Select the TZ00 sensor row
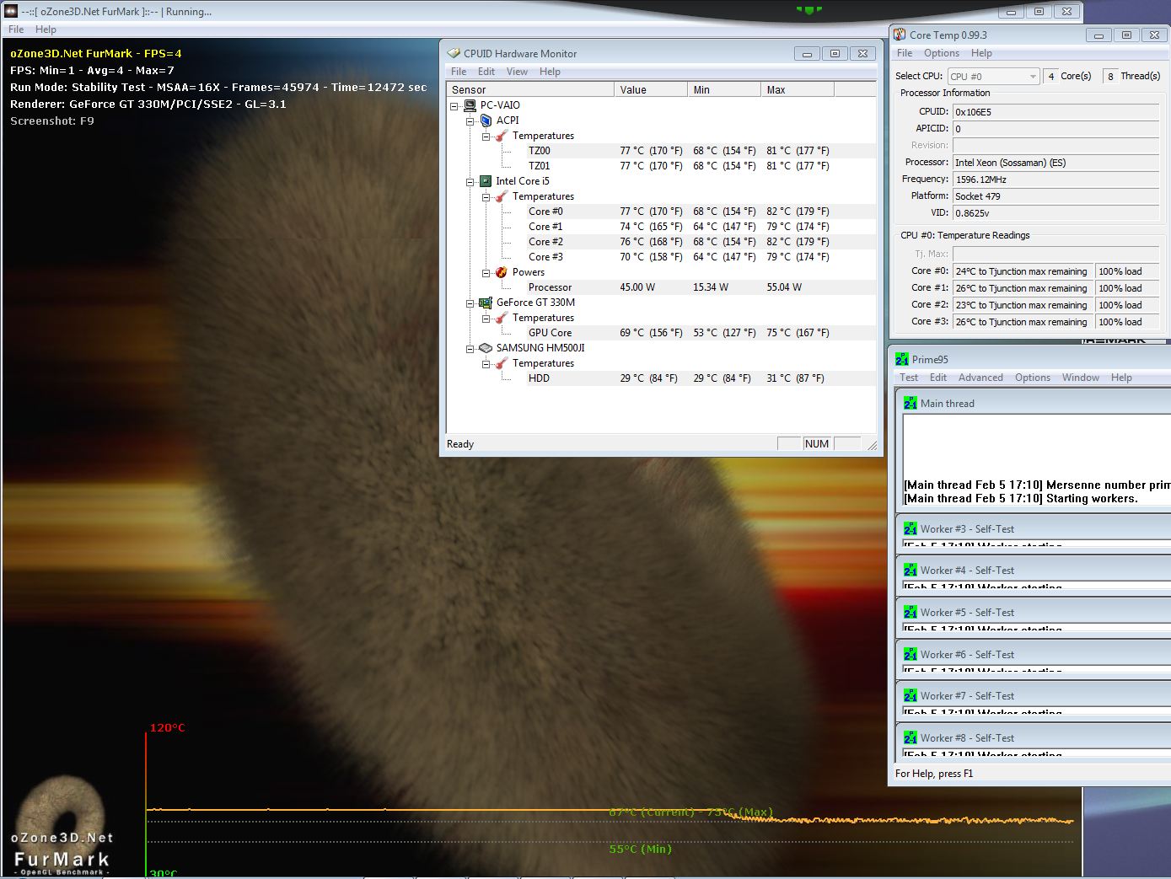This screenshot has height=879, width=1171. pos(661,151)
